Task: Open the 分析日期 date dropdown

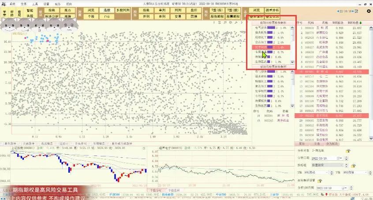Action: pos(342,158)
